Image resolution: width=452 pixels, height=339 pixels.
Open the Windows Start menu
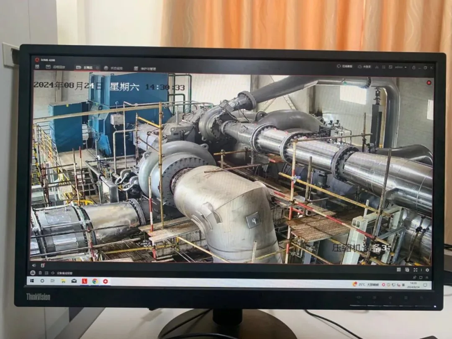click(32, 280)
